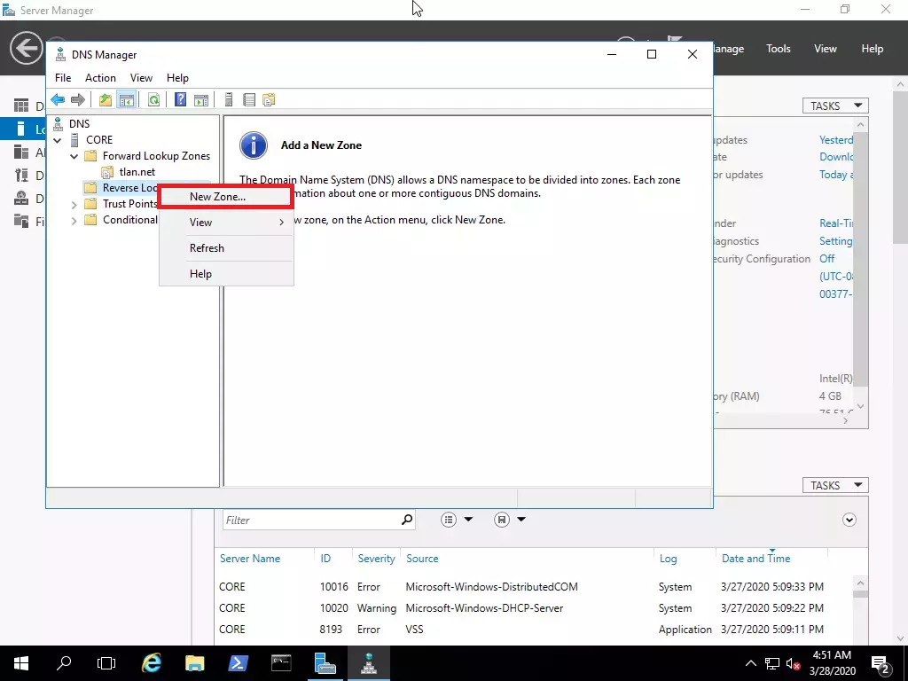Select the CORE server in the tree
The image size is (908, 681).
(x=99, y=140)
